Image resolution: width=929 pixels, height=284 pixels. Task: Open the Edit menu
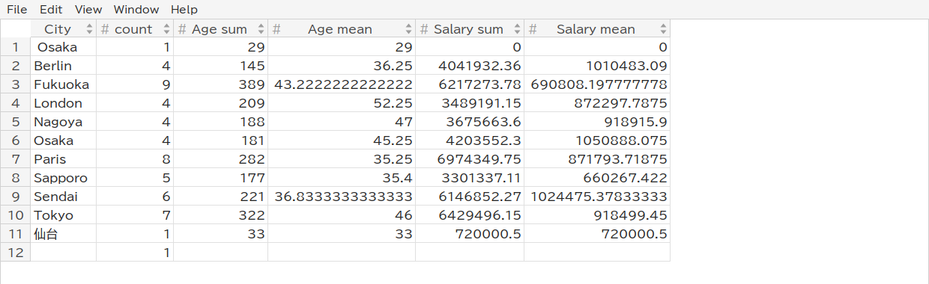(x=51, y=10)
